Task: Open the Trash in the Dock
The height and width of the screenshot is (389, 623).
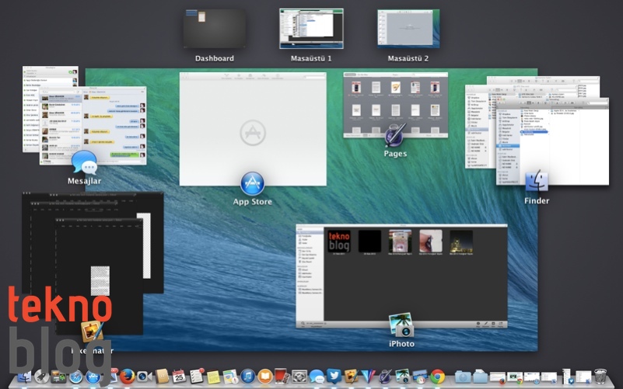Action: pos(600,377)
